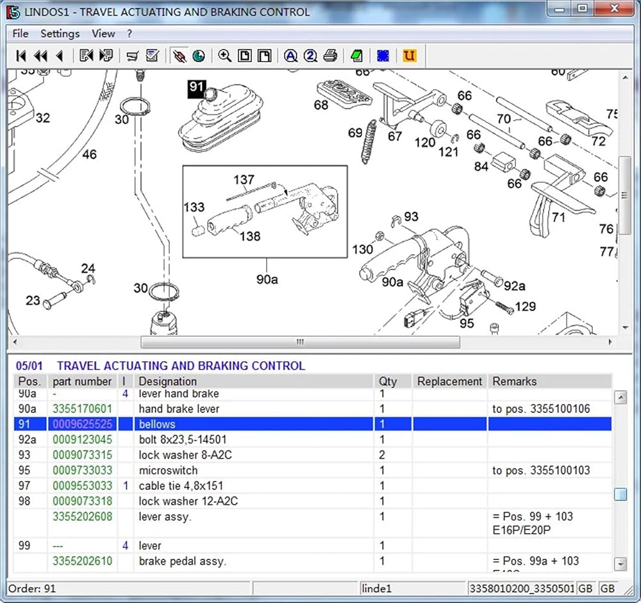Activate the magnifier zoom-in tool
This screenshot has height=603, width=641.
point(225,56)
